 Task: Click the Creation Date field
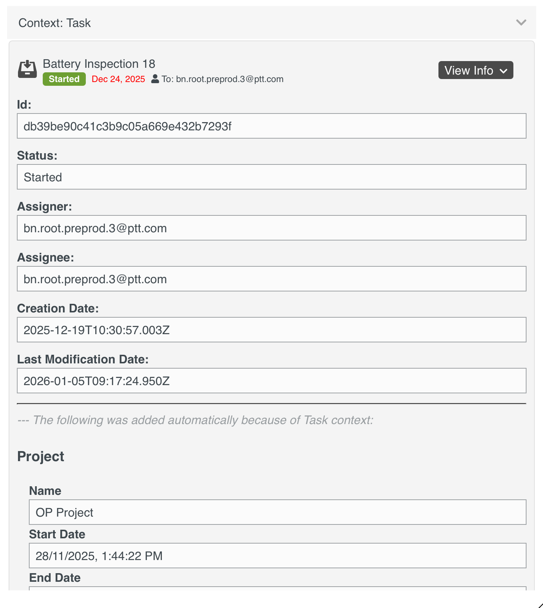click(271, 330)
